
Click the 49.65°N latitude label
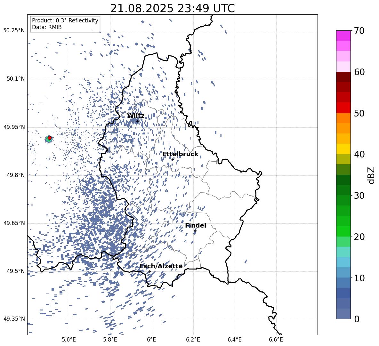[14, 223]
